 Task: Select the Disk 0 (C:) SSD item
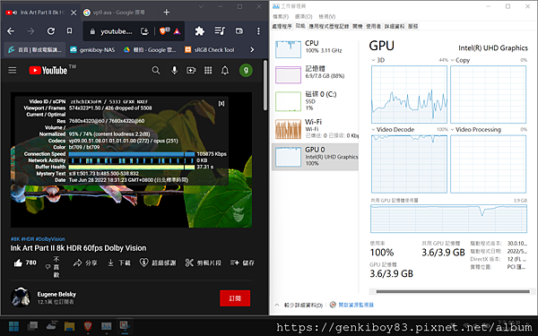pyautogui.click(x=315, y=101)
